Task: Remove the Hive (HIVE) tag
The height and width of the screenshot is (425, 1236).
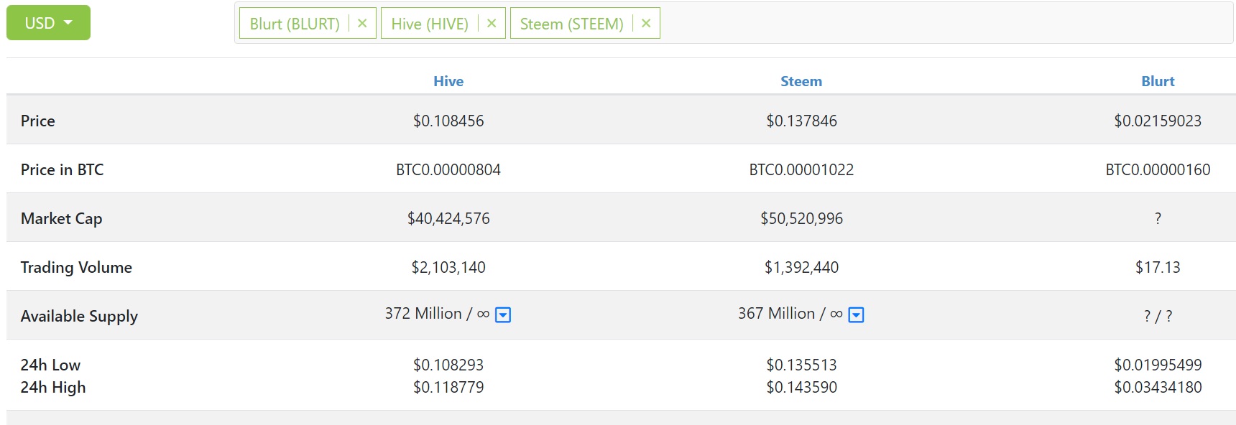Action: click(x=492, y=23)
